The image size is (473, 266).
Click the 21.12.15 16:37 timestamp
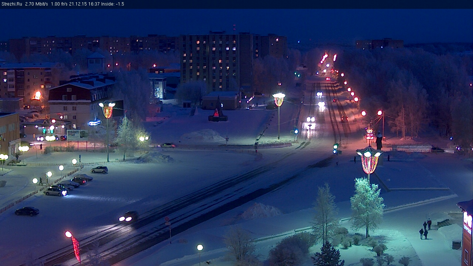click(x=85, y=4)
